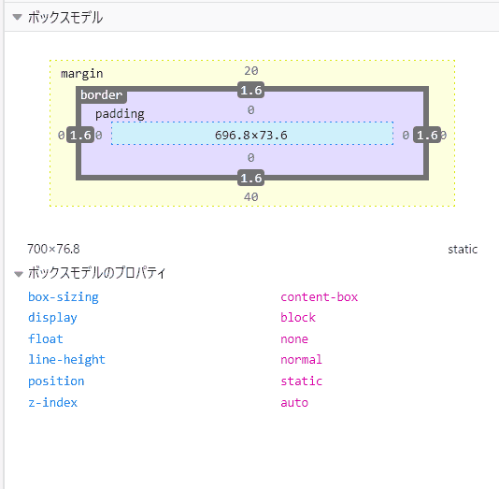Collapse the ボックスモデル section arrow
499x489 pixels.
tap(17, 17)
